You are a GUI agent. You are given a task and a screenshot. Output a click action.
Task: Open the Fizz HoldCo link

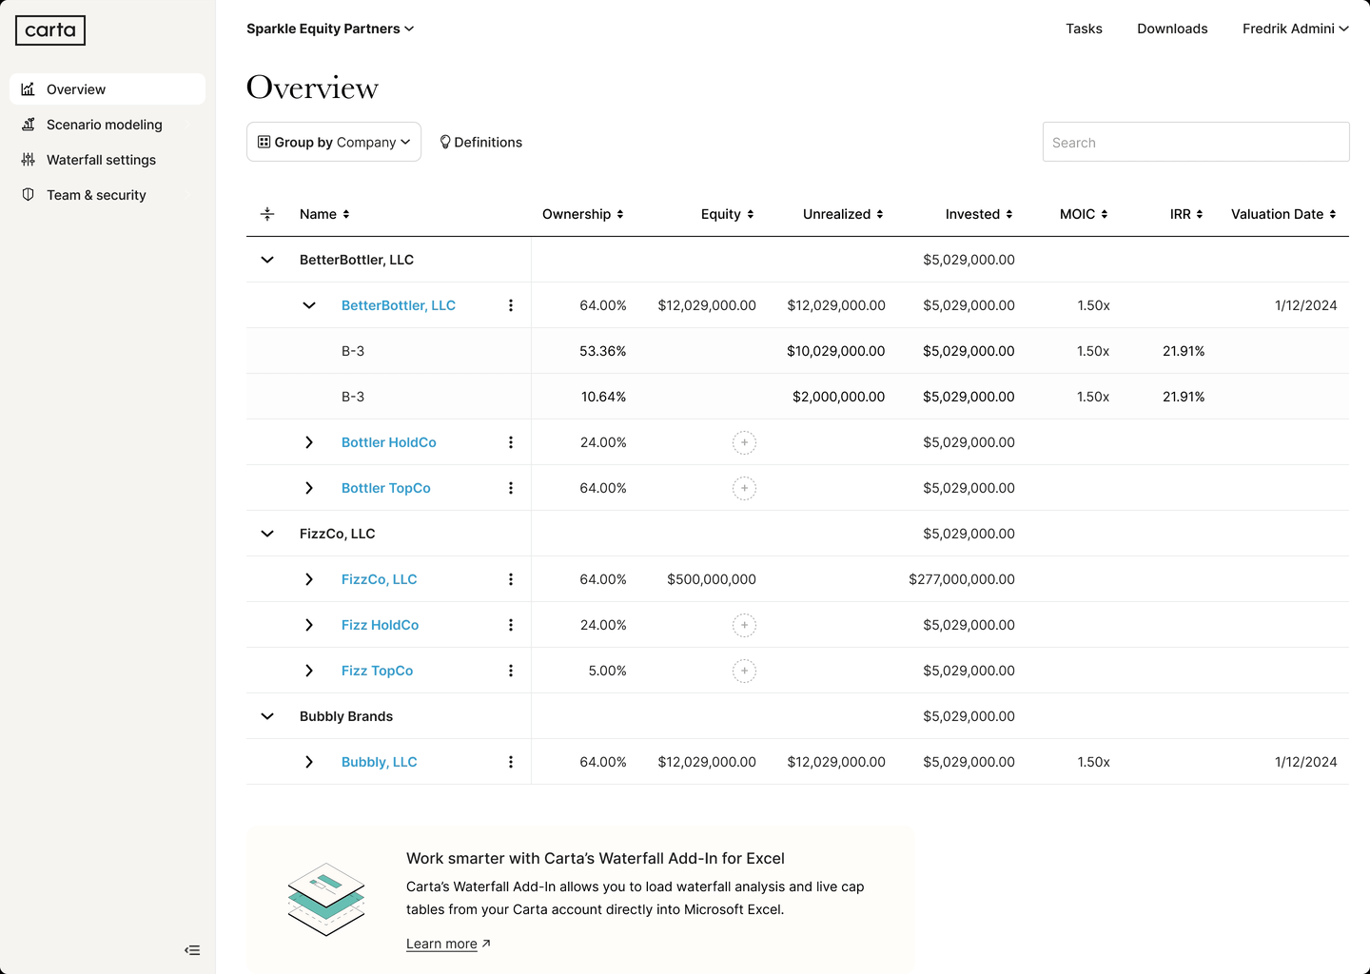[x=381, y=625]
